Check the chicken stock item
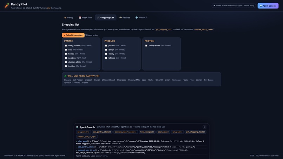The width and height of the screenshot is (283, 159). [66, 62]
